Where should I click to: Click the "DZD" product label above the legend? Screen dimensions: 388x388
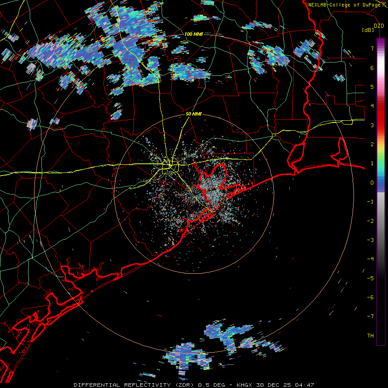pos(379,26)
